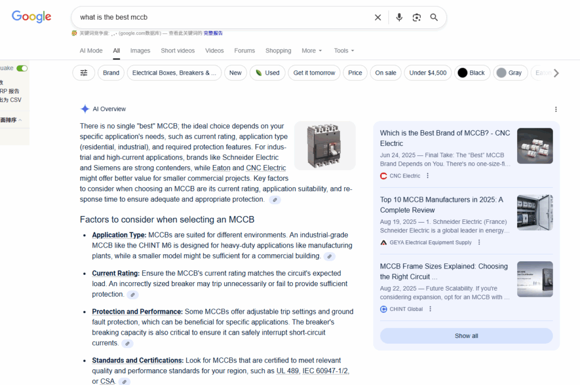This screenshot has height=385, width=580.
Task: Open the Tools dropdown menu
Action: (x=344, y=51)
